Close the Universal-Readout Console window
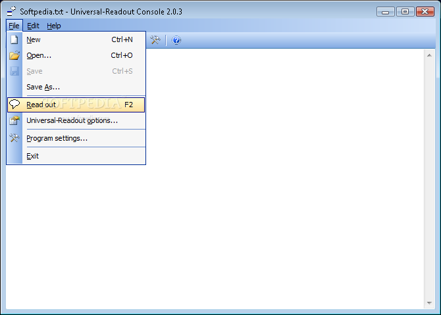The width and height of the screenshot is (441, 315). pyautogui.click(x=425, y=12)
